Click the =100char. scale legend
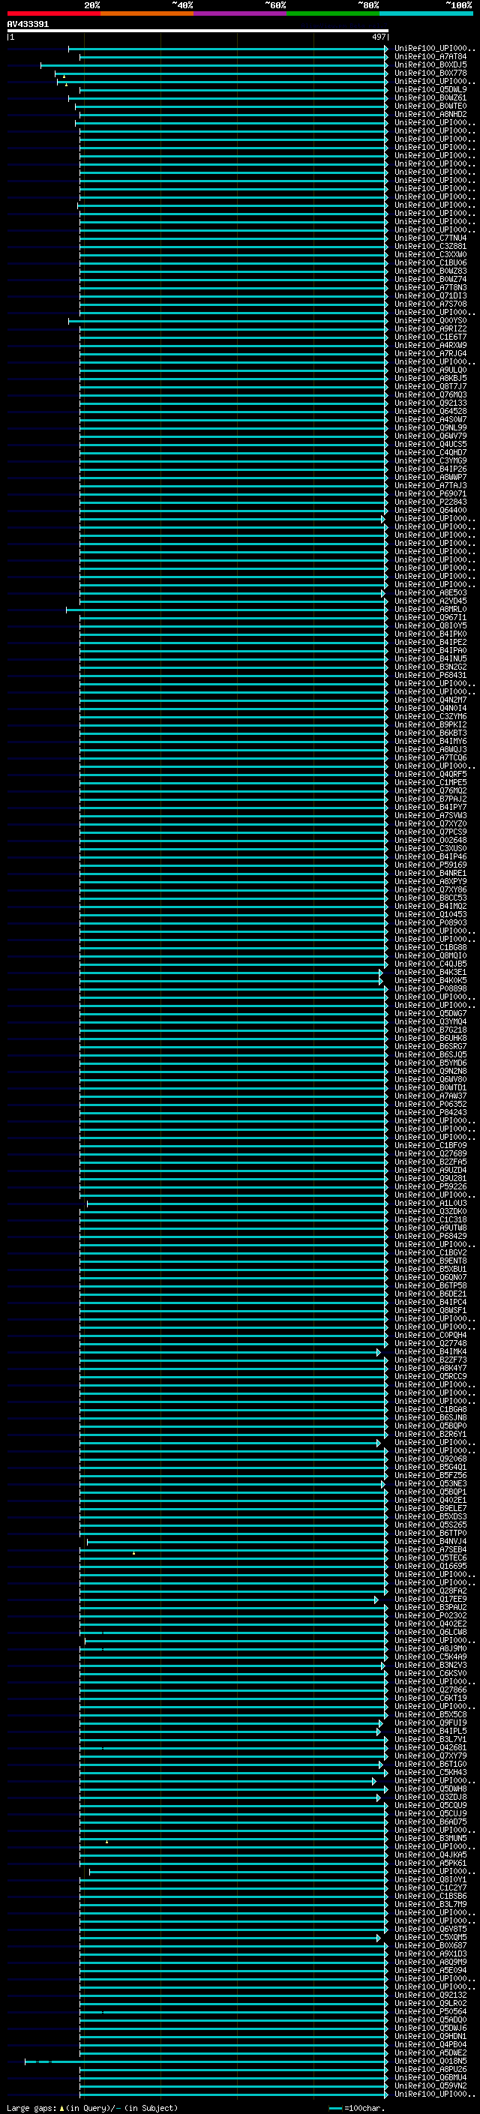 click(x=357, y=2108)
